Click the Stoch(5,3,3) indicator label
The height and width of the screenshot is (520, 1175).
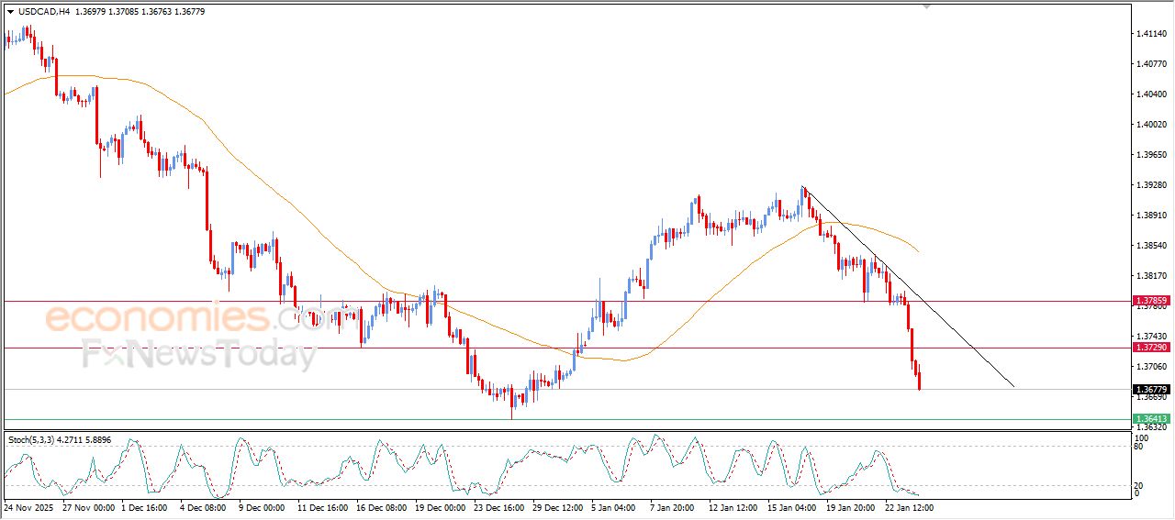(30, 439)
